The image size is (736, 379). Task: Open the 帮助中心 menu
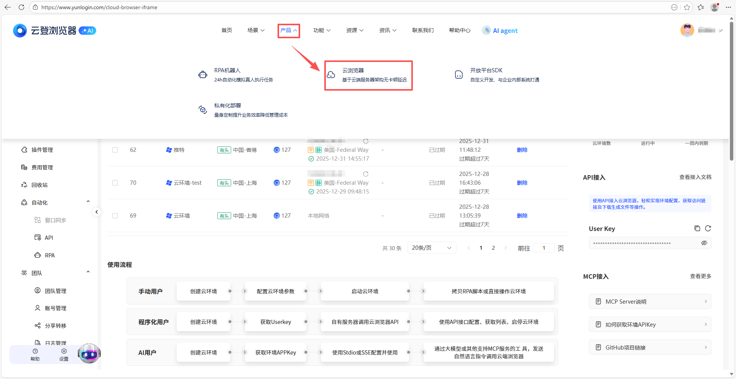459,30
